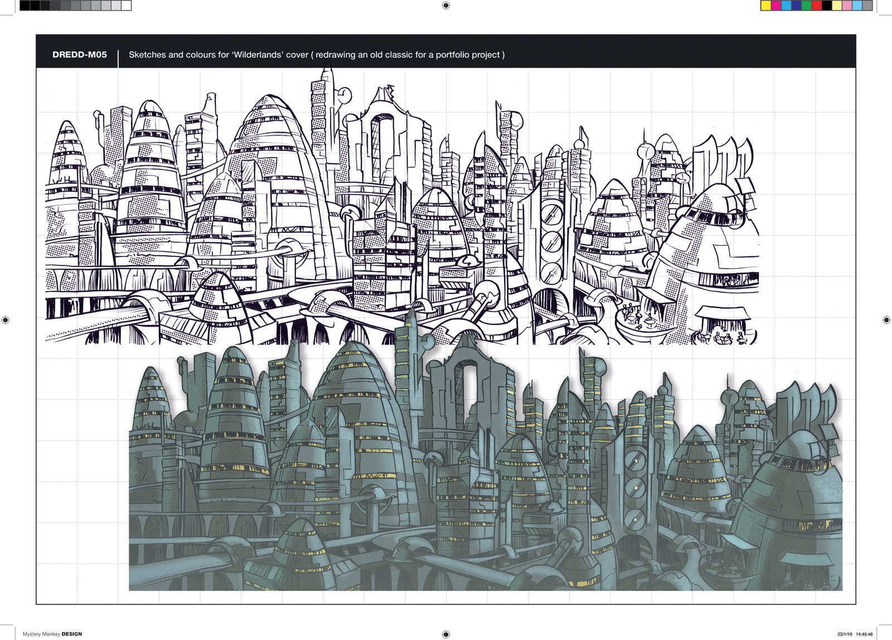The height and width of the screenshot is (640, 892).
Task: Click the bottom centre registration mark
Action: tap(445, 634)
